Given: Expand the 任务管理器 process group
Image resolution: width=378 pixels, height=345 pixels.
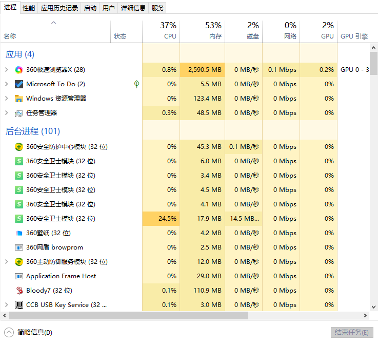Looking at the screenshot, I should click(7, 113).
